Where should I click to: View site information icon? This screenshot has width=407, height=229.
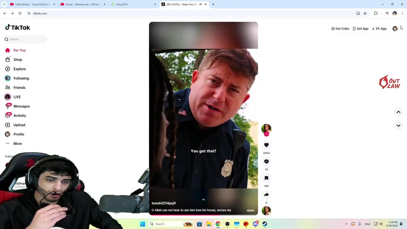(x=29, y=13)
